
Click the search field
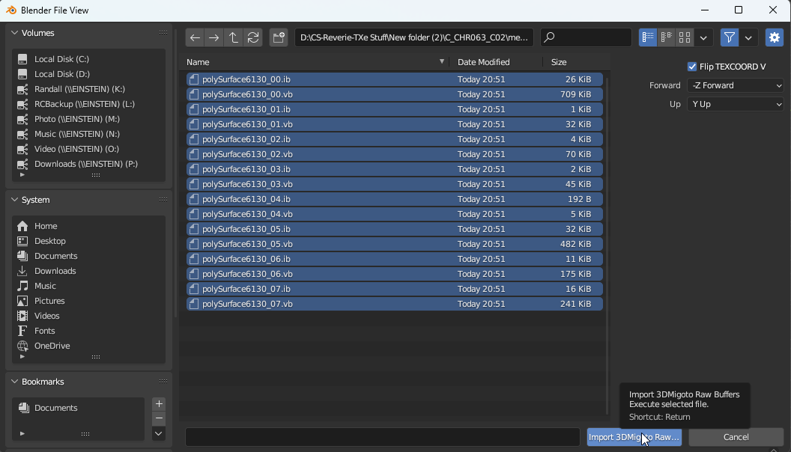tap(586, 37)
